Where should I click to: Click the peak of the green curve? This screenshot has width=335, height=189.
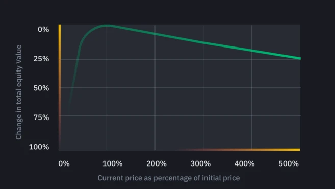(107, 26)
